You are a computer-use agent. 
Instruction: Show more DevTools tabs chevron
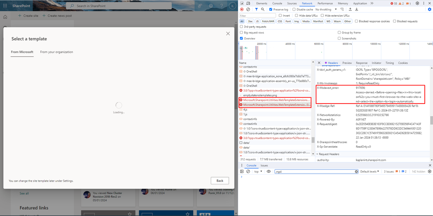pos(373,3)
